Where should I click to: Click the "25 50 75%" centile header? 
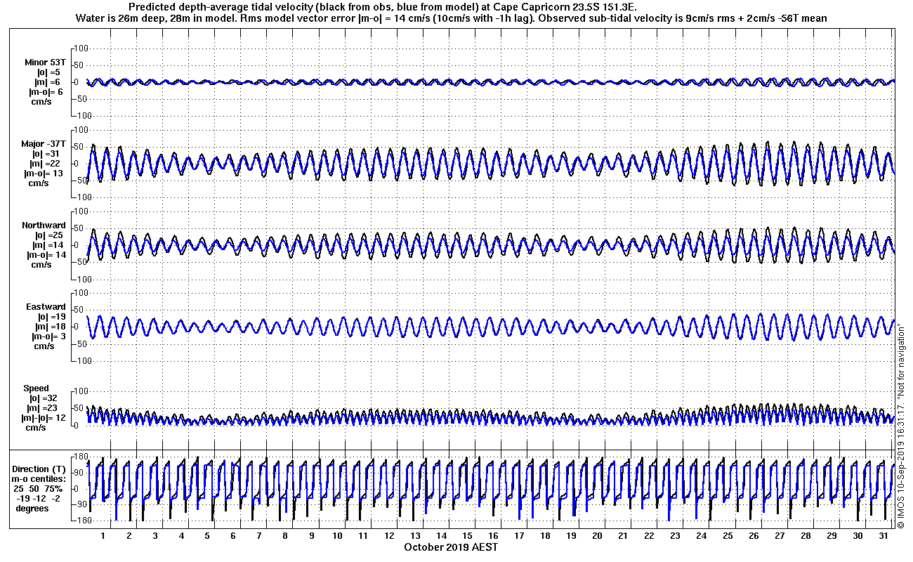click(37, 488)
